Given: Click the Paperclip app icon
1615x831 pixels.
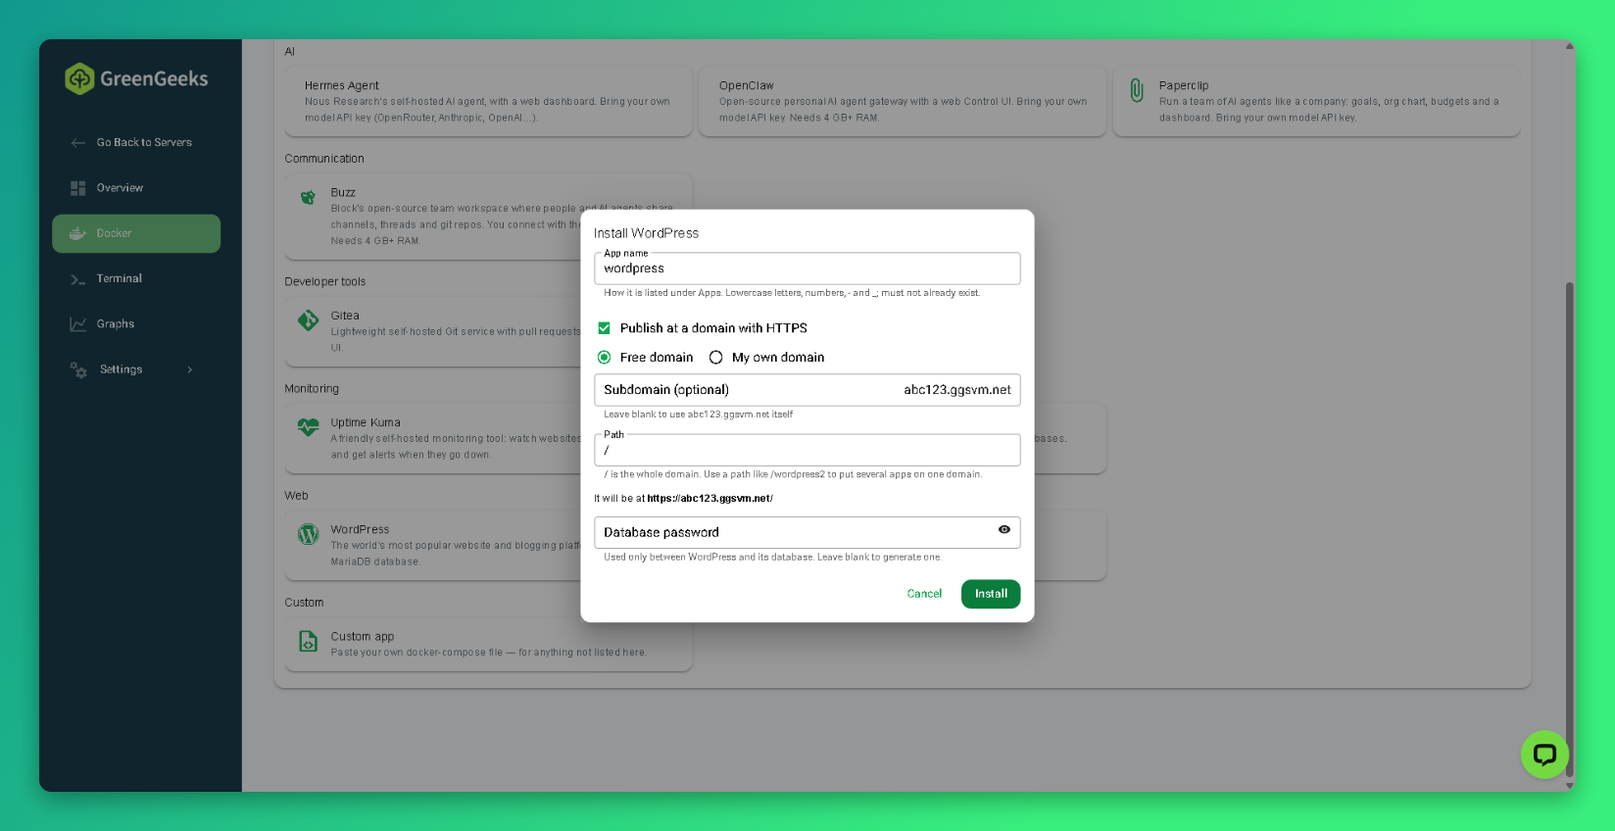Looking at the screenshot, I should pyautogui.click(x=1137, y=90).
